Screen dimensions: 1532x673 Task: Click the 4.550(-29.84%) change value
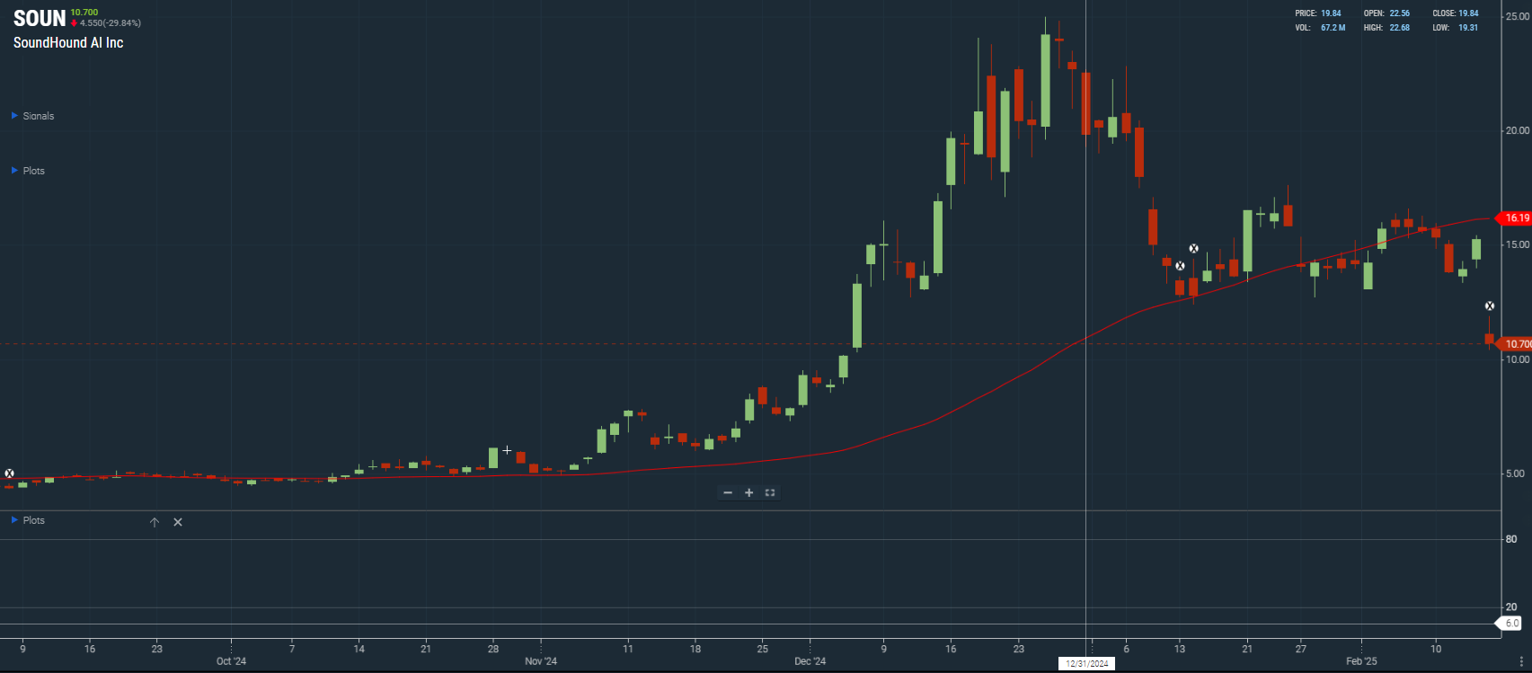[111, 23]
